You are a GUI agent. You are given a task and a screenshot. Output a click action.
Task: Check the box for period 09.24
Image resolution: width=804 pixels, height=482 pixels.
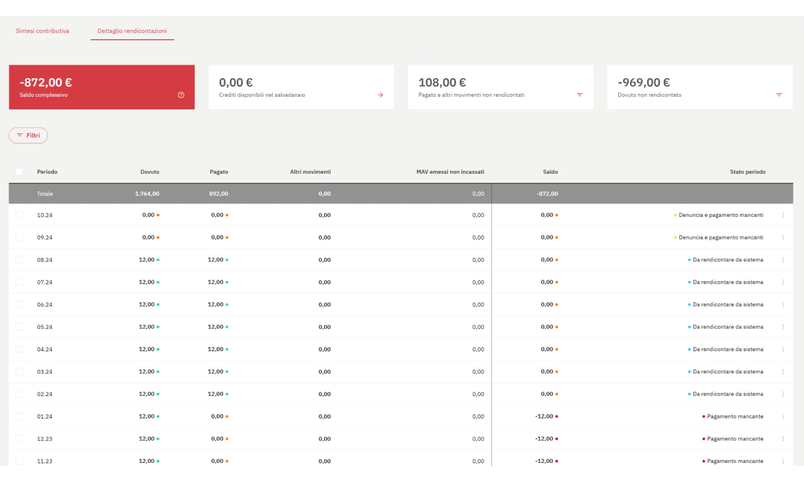pyautogui.click(x=19, y=237)
